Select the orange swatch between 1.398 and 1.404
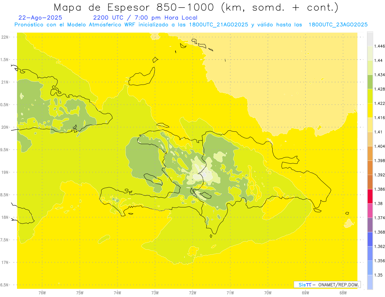This screenshot has height=297, width=385. 370,153
